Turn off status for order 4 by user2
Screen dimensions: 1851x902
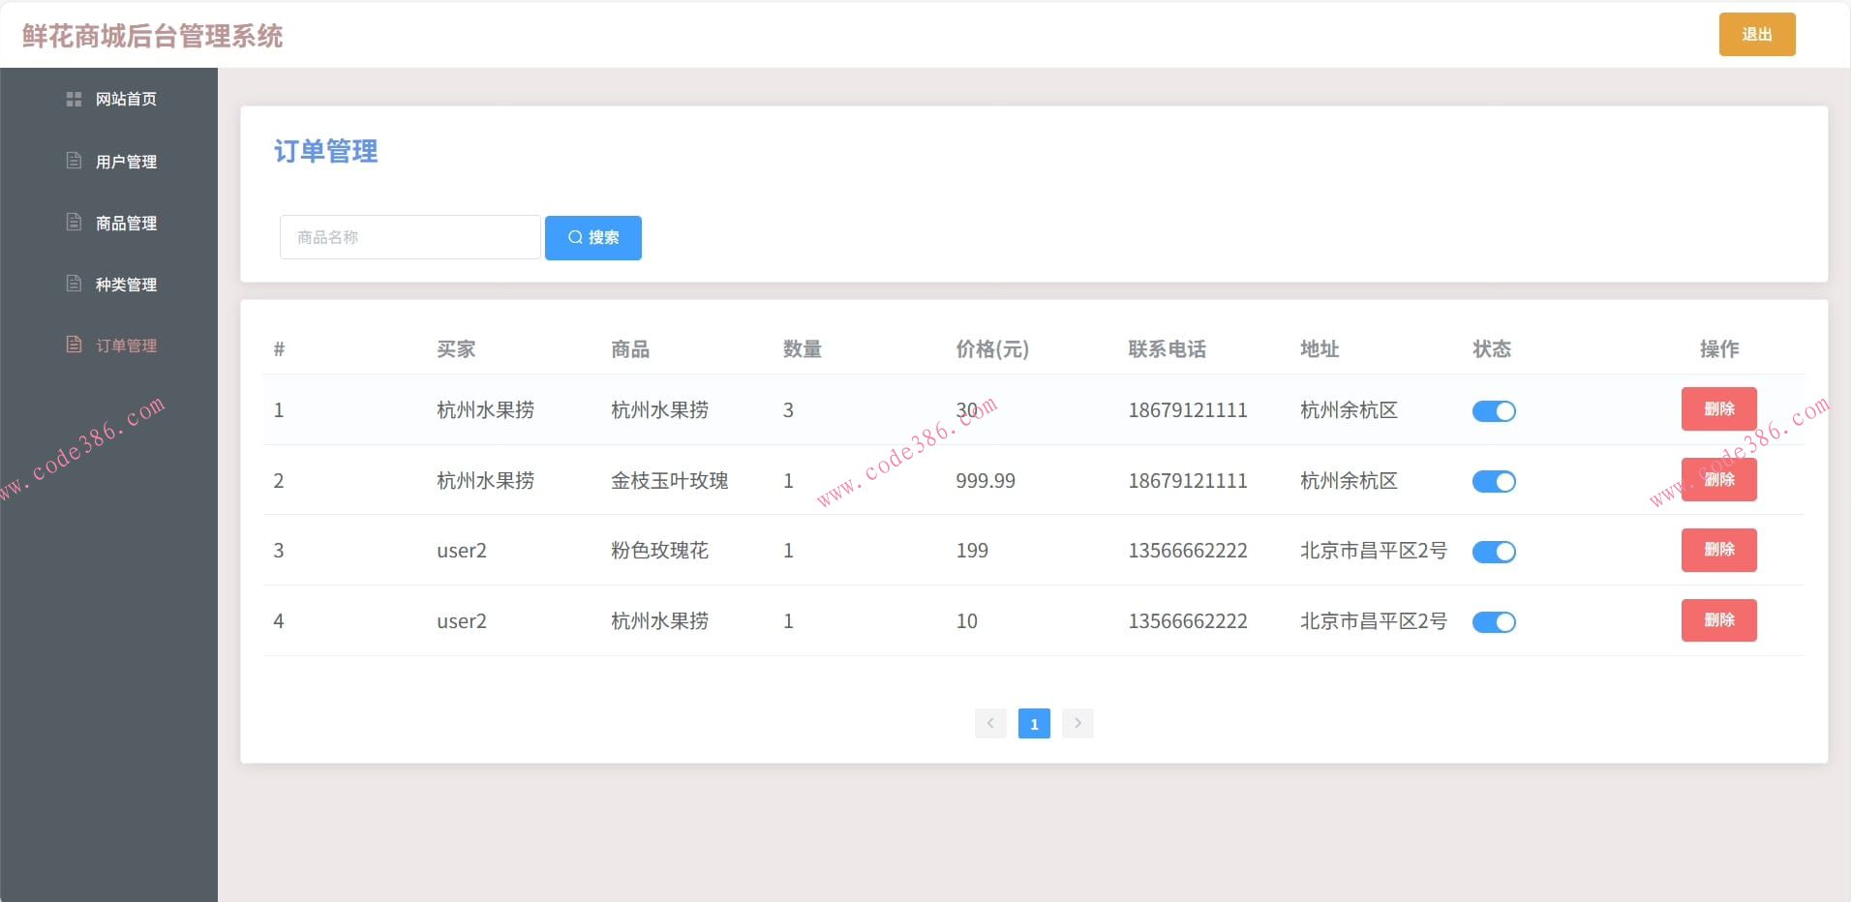(x=1493, y=622)
